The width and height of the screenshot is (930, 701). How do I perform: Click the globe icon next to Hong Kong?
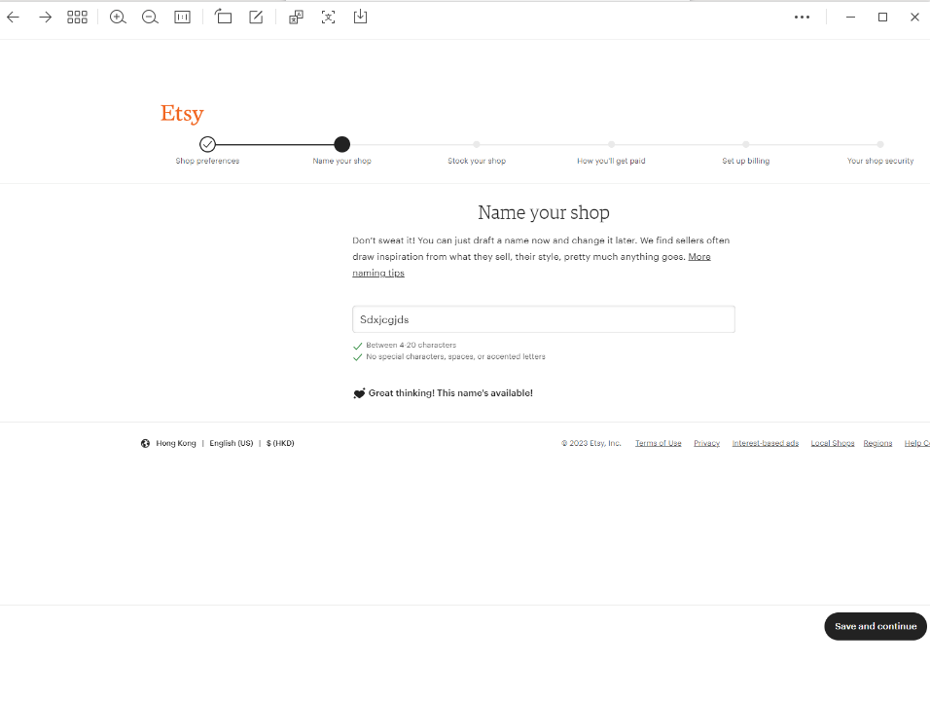click(145, 443)
